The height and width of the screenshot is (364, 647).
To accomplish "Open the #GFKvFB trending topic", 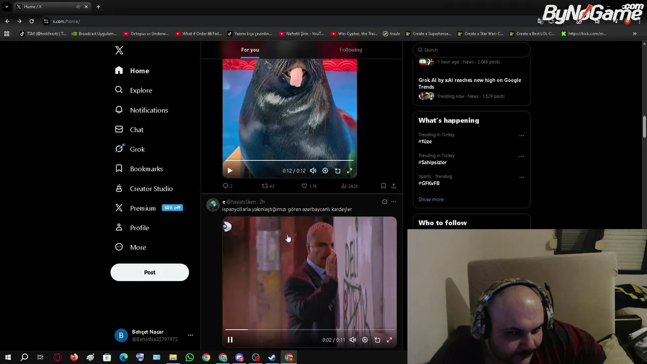I will click(429, 183).
